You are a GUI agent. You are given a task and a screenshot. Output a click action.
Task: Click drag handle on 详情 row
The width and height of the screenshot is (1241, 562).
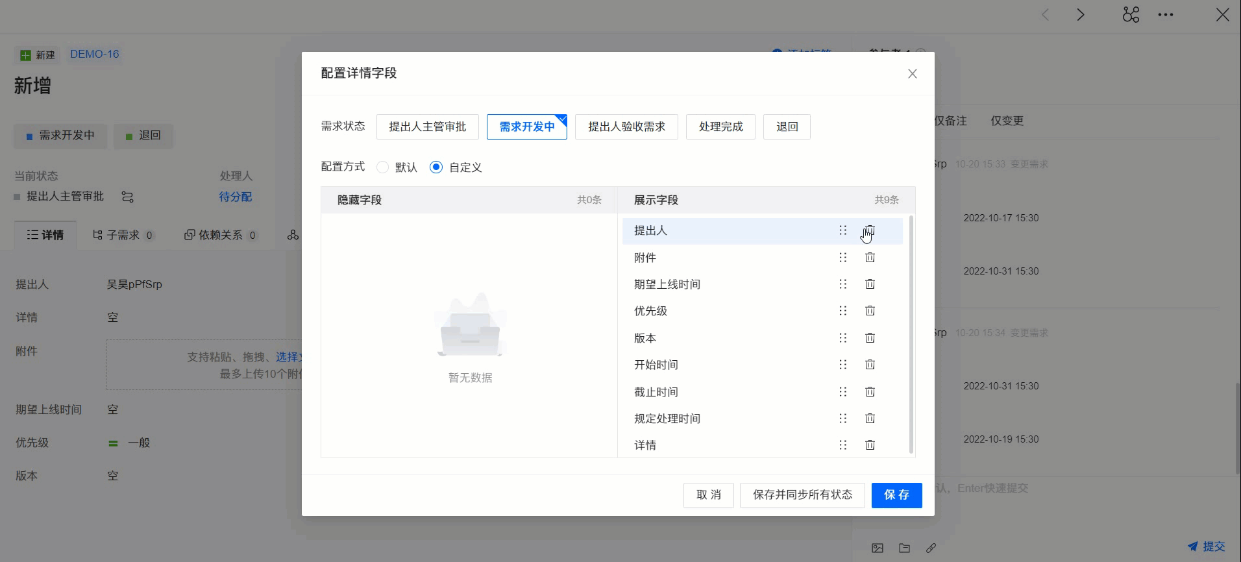coord(842,445)
